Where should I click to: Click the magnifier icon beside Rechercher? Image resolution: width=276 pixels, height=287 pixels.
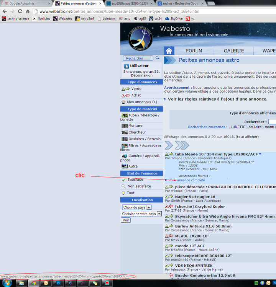point(157,58)
